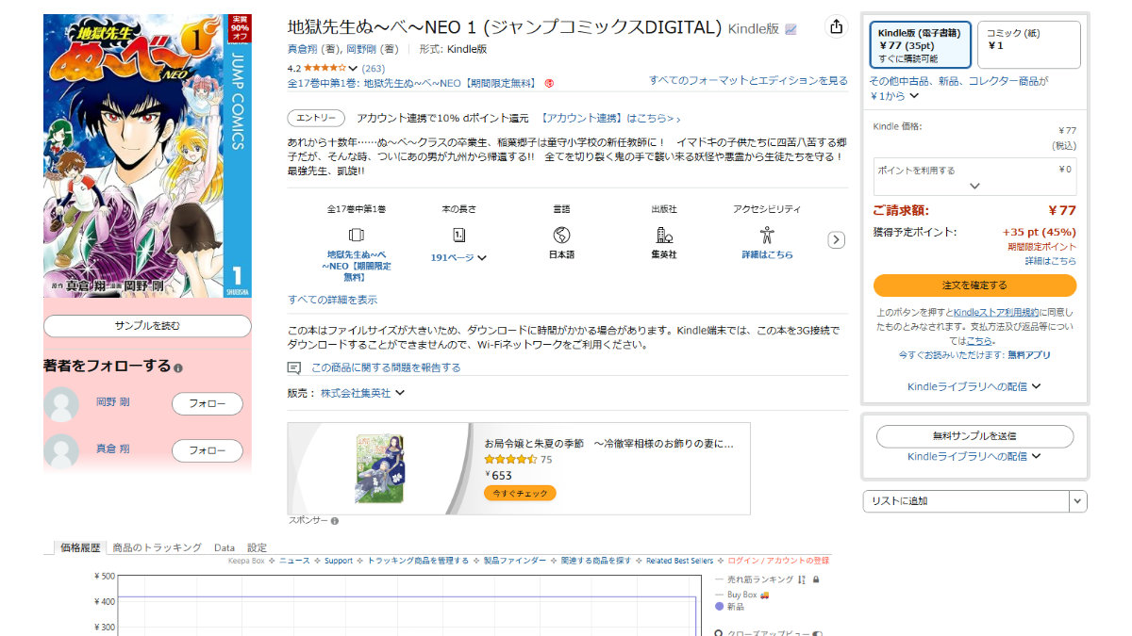The width and height of the screenshot is (1132, 636).
Task: Click the 今すぐチェック sponsored button
Action: (x=520, y=493)
